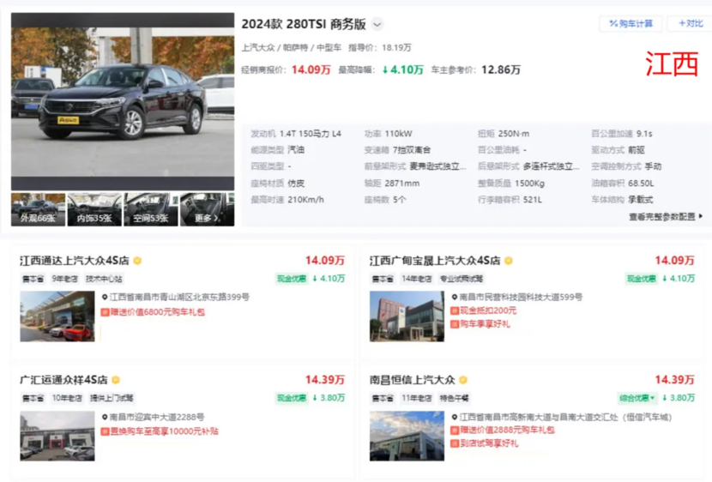Viewport: 712px width, 482px height.
Task: Open the 到店试驾享好礼 promotion
Action: point(489,443)
